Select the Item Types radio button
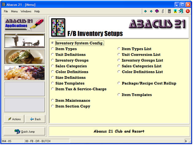193x145 pixels. 53,49
